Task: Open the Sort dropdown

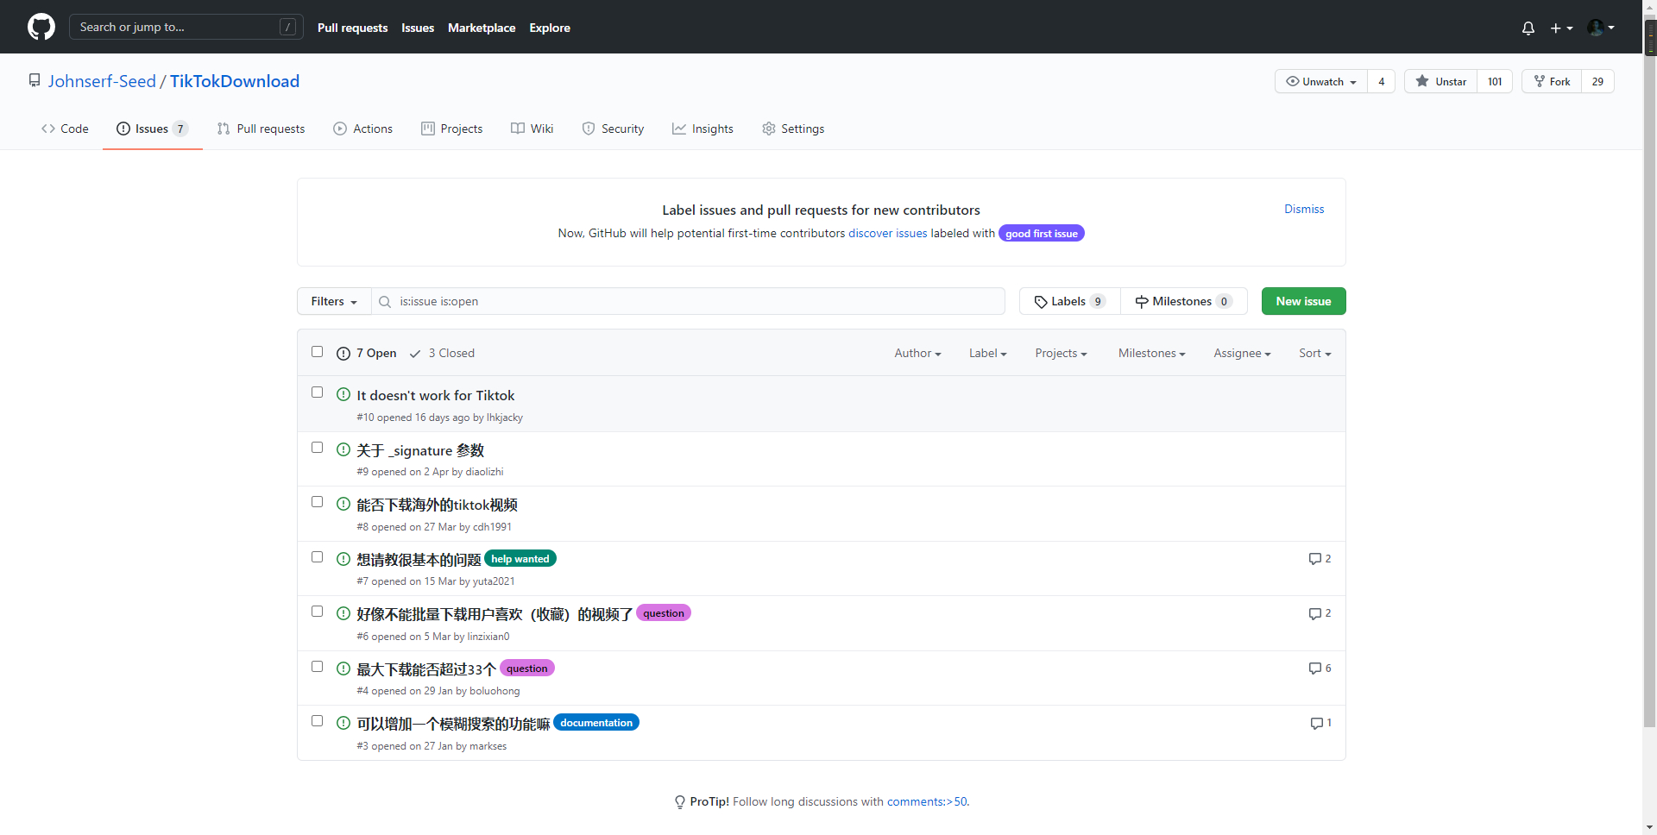Action: pos(1314,353)
